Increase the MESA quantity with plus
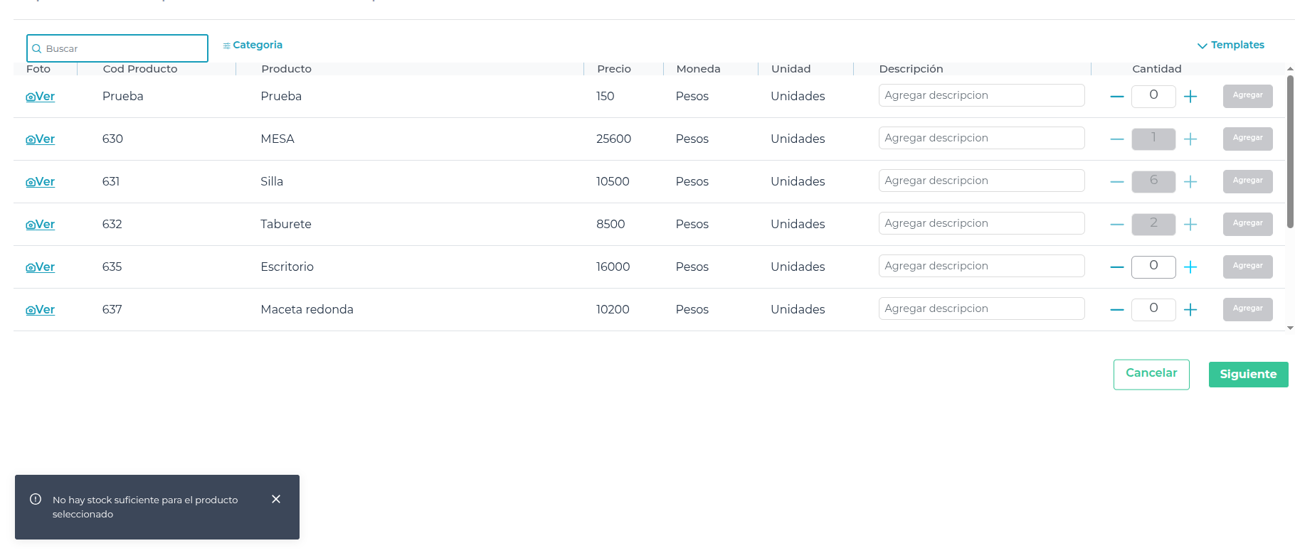 (1190, 139)
